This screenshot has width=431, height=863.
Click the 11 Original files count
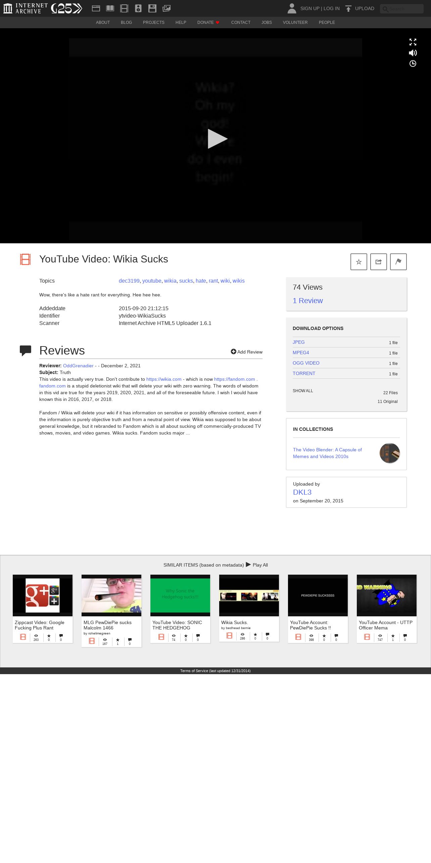(x=387, y=402)
